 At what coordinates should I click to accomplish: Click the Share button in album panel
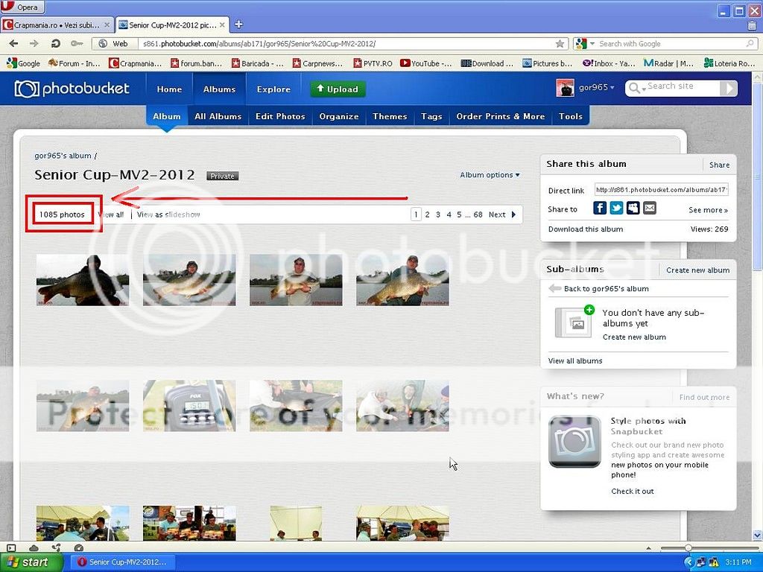(719, 165)
